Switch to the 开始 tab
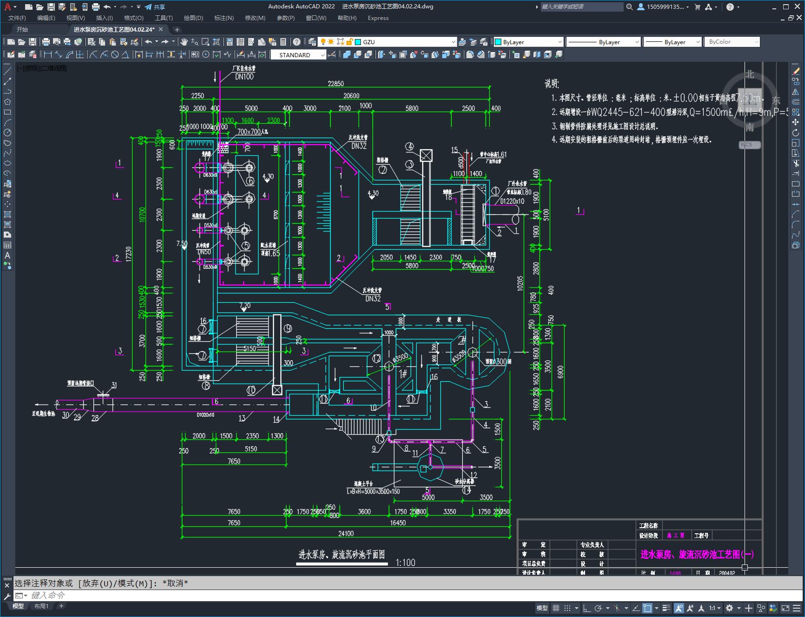 (22, 29)
